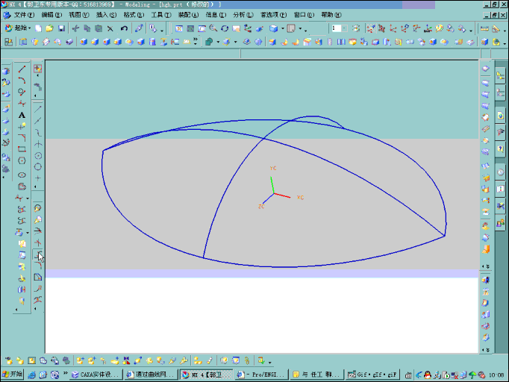The width and height of the screenshot is (509, 382).
Task: Click the first surface tool icon
Action: click(x=486, y=69)
